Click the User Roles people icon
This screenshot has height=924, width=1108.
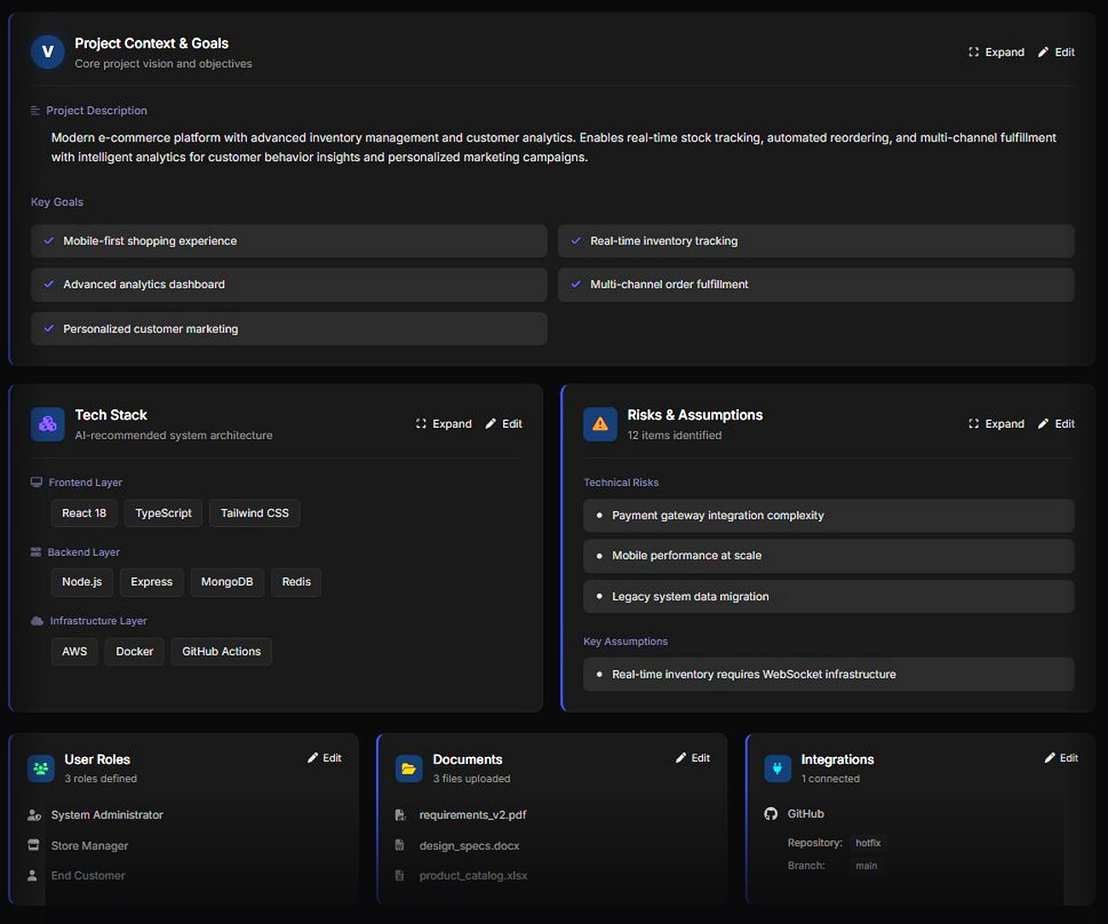click(41, 768)
